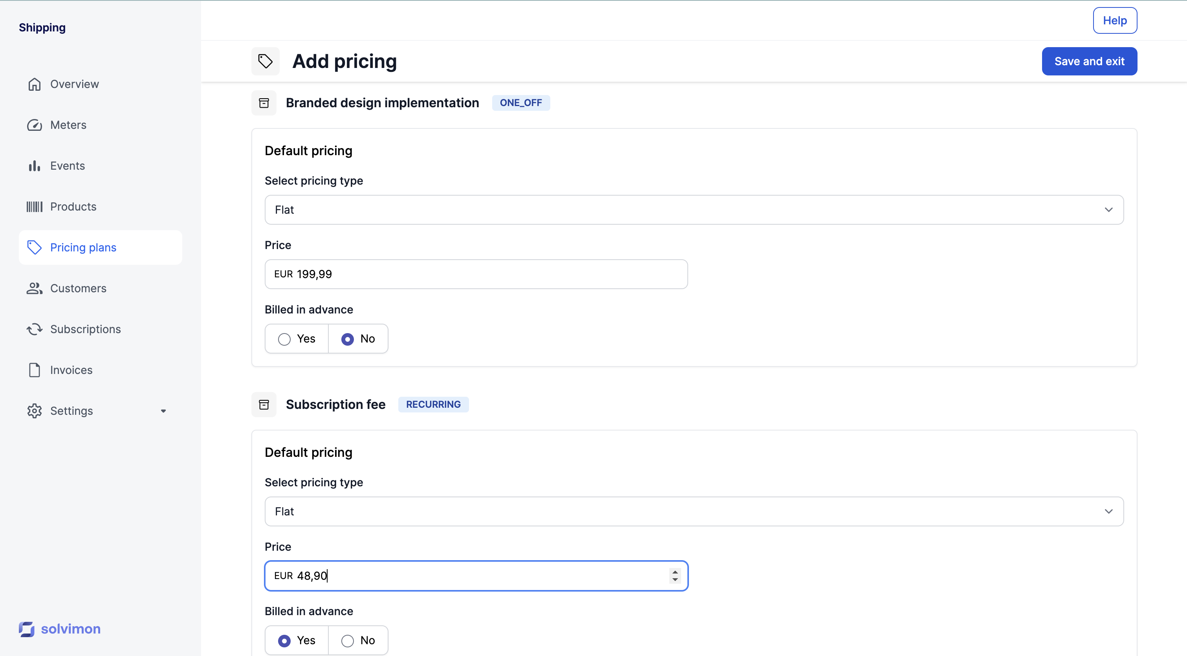Open the Settings menu item
Screen dimensions: 1187x656
tap(71, 411)
